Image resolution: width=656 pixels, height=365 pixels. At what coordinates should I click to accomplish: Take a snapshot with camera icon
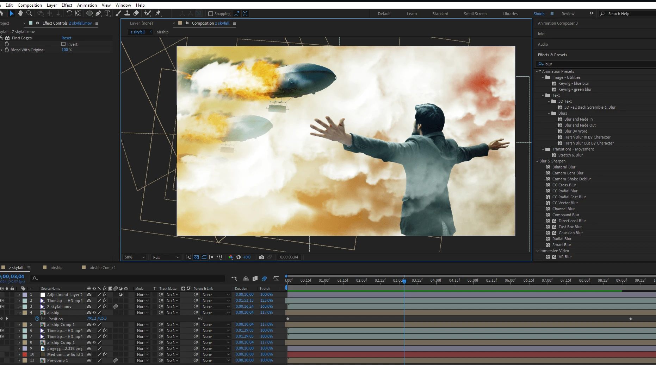coord(262,257)
